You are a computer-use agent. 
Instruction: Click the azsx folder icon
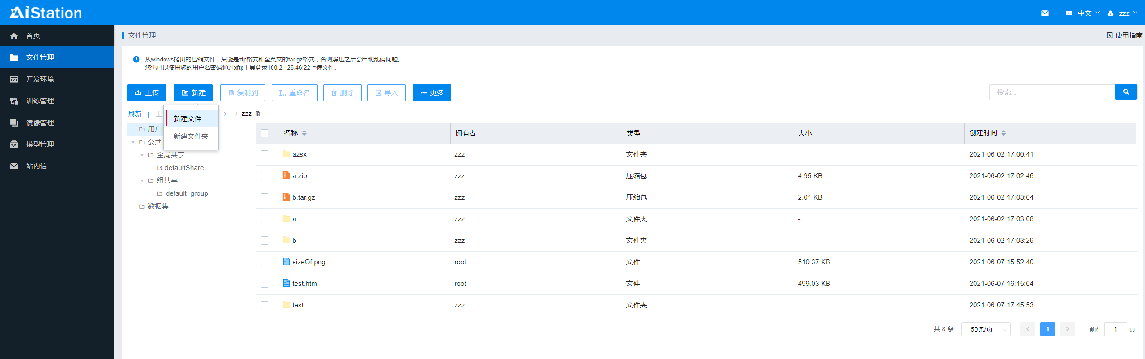pyautogui.click(x=286, y=154)
